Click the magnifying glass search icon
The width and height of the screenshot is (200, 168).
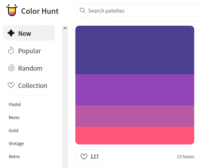tap(83, 10)
